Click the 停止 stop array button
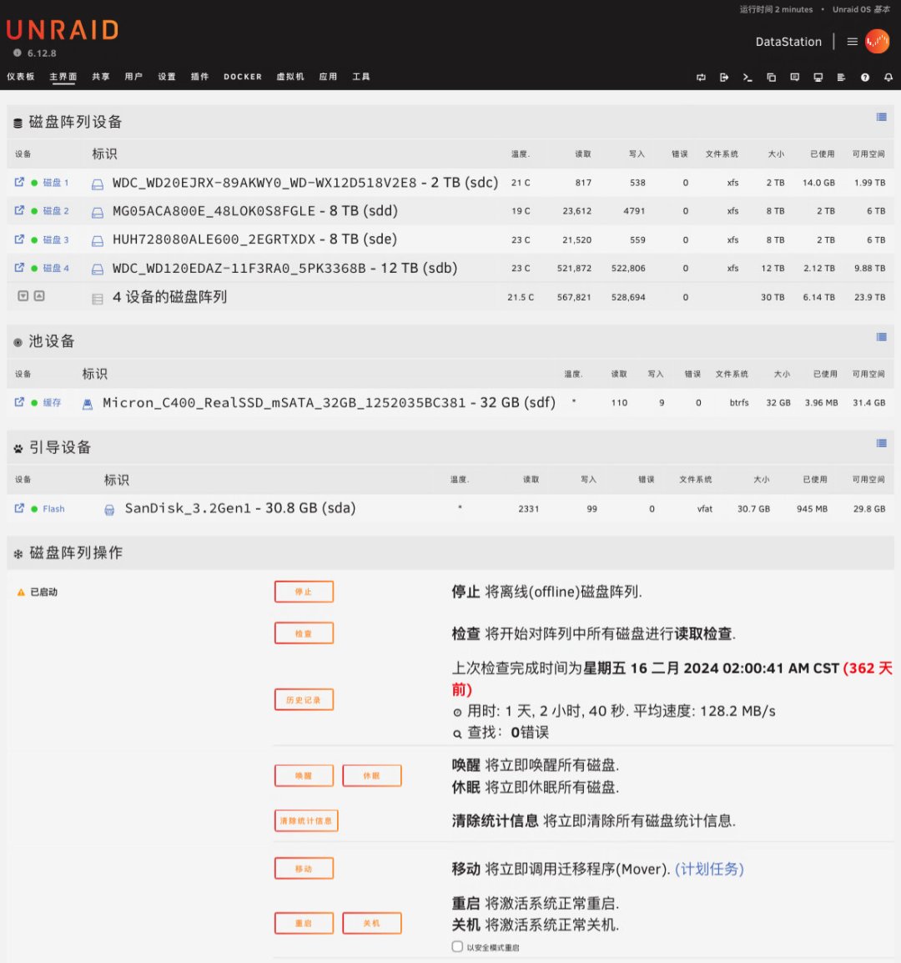The height and width of the screenshot is (963, 901). tap(304, 592)
